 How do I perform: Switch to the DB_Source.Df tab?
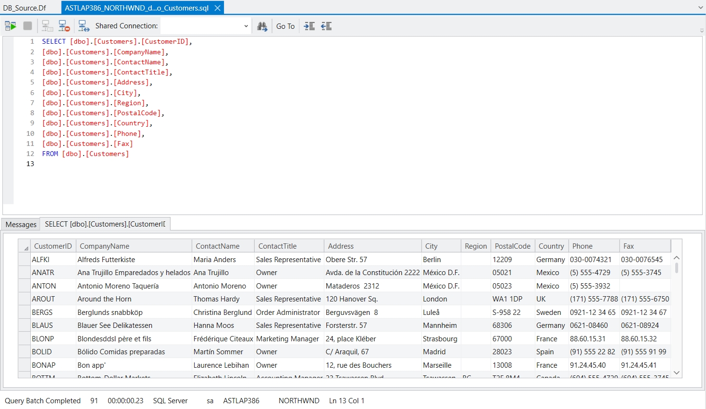pyautogui.click(x=25, y=8)
